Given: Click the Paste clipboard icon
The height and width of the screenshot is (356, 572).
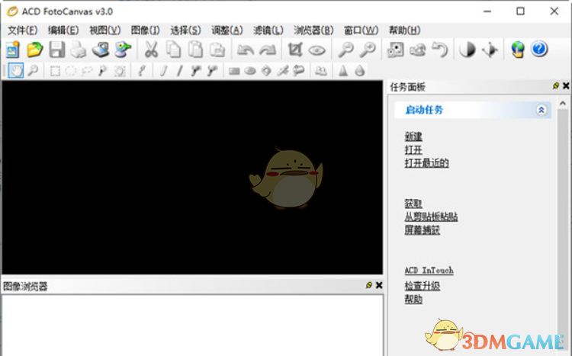Looking at the screenshot, I should [x=195, y=50].
